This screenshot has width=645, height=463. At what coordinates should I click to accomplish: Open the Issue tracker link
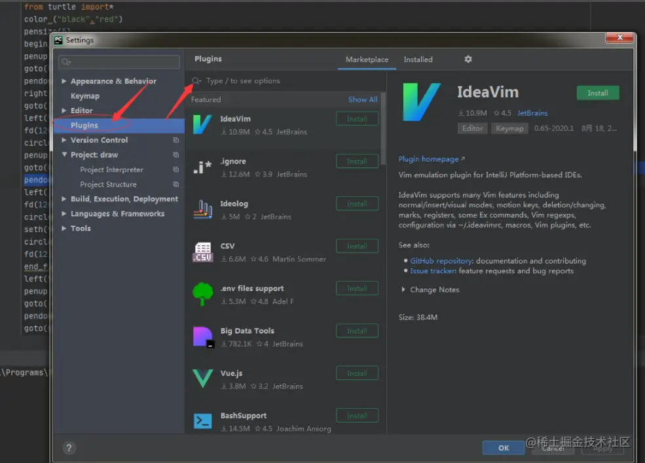click(x=433, y=271)
